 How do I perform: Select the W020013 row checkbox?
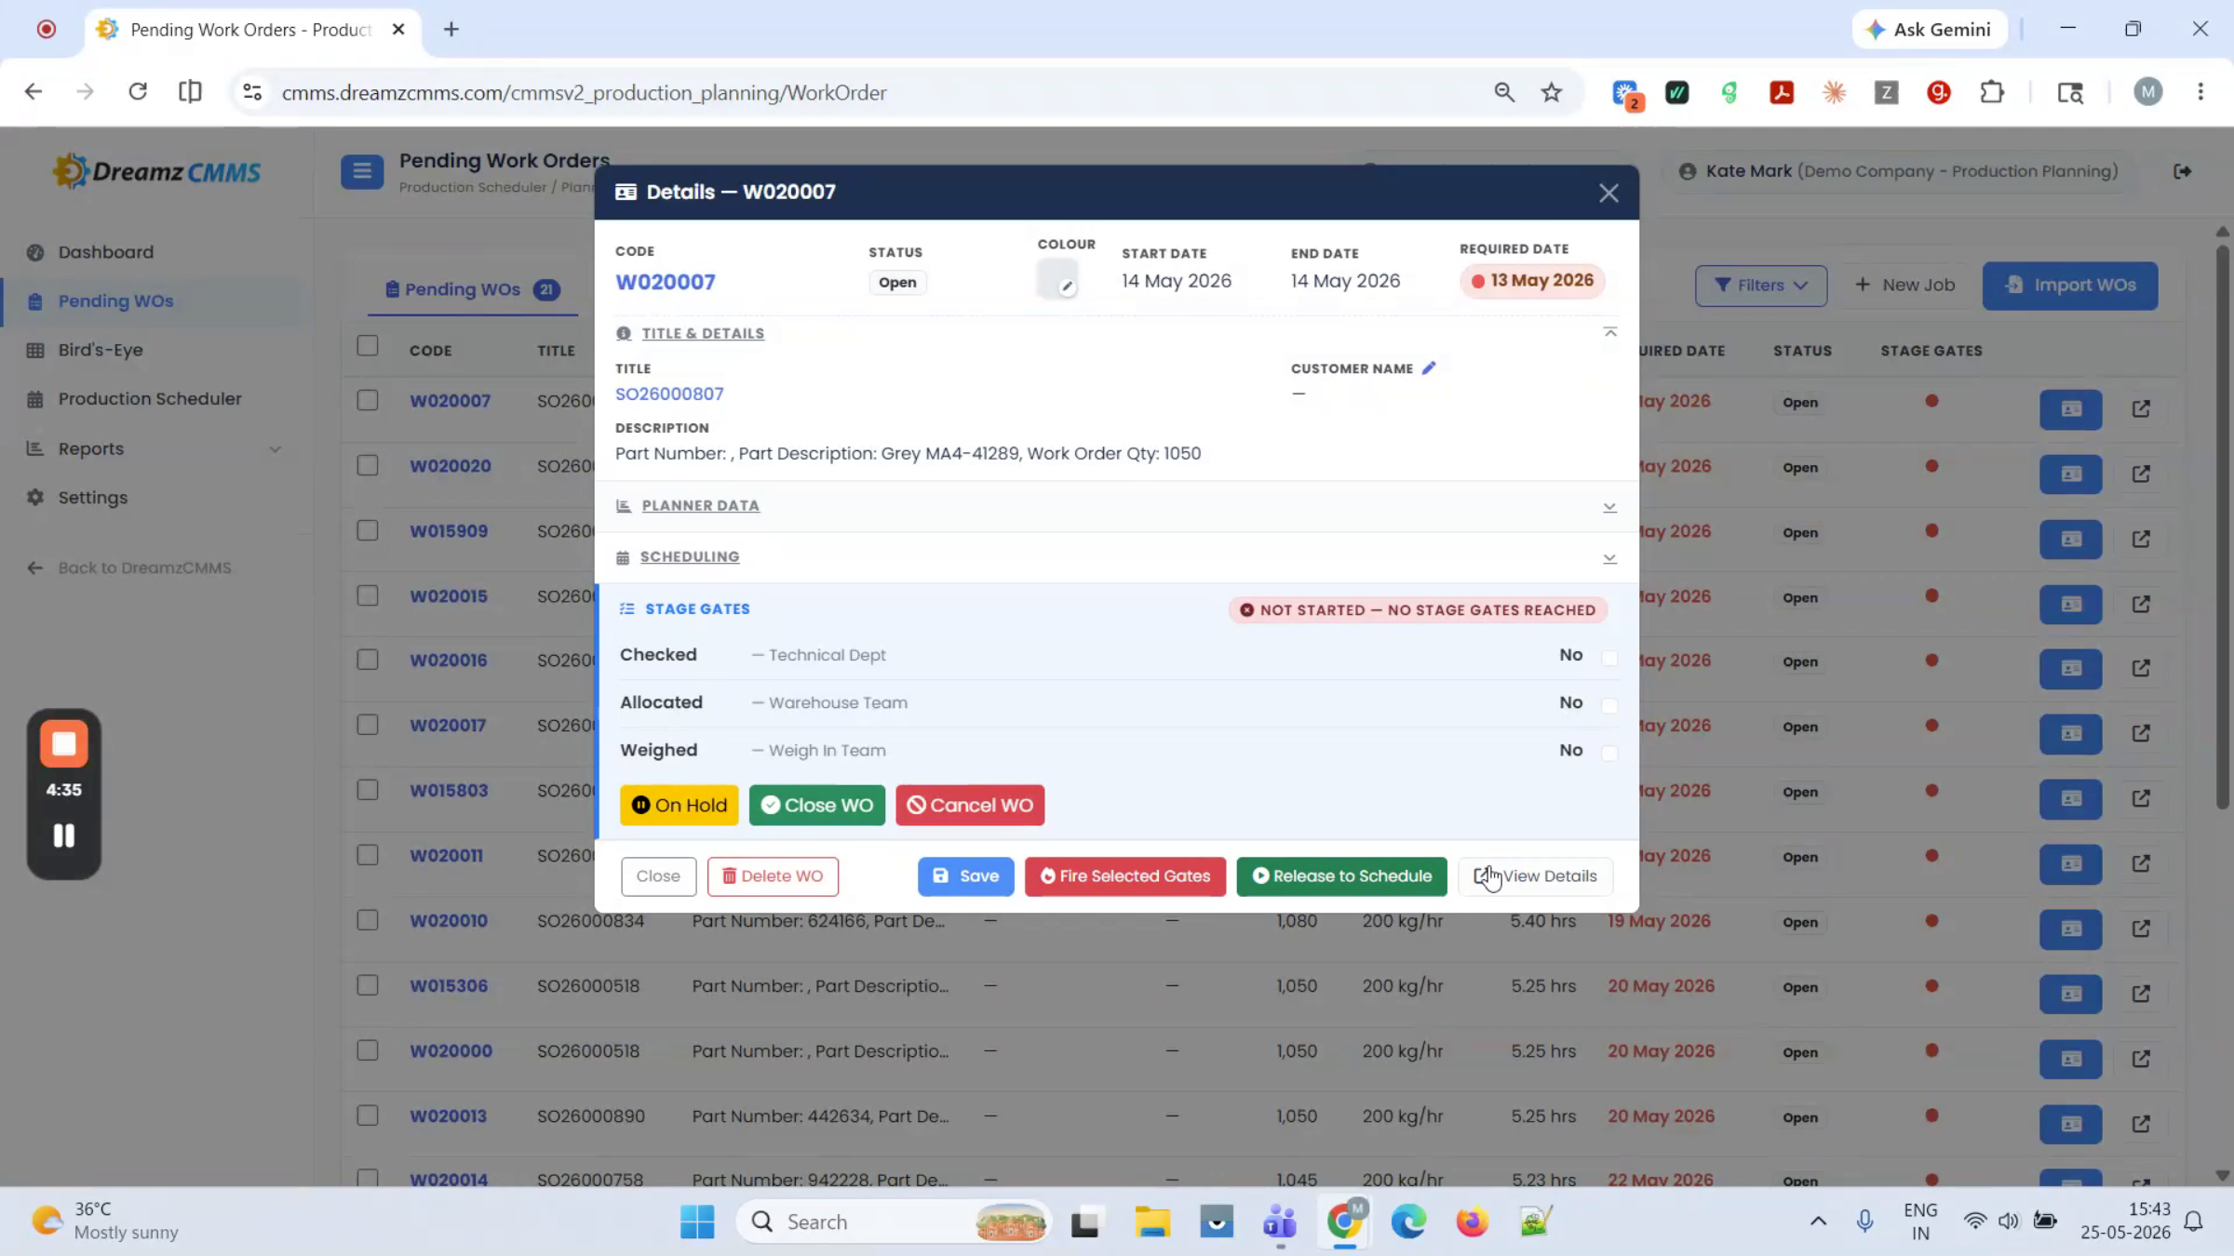pyautogui.click(x=368, y=1115)
